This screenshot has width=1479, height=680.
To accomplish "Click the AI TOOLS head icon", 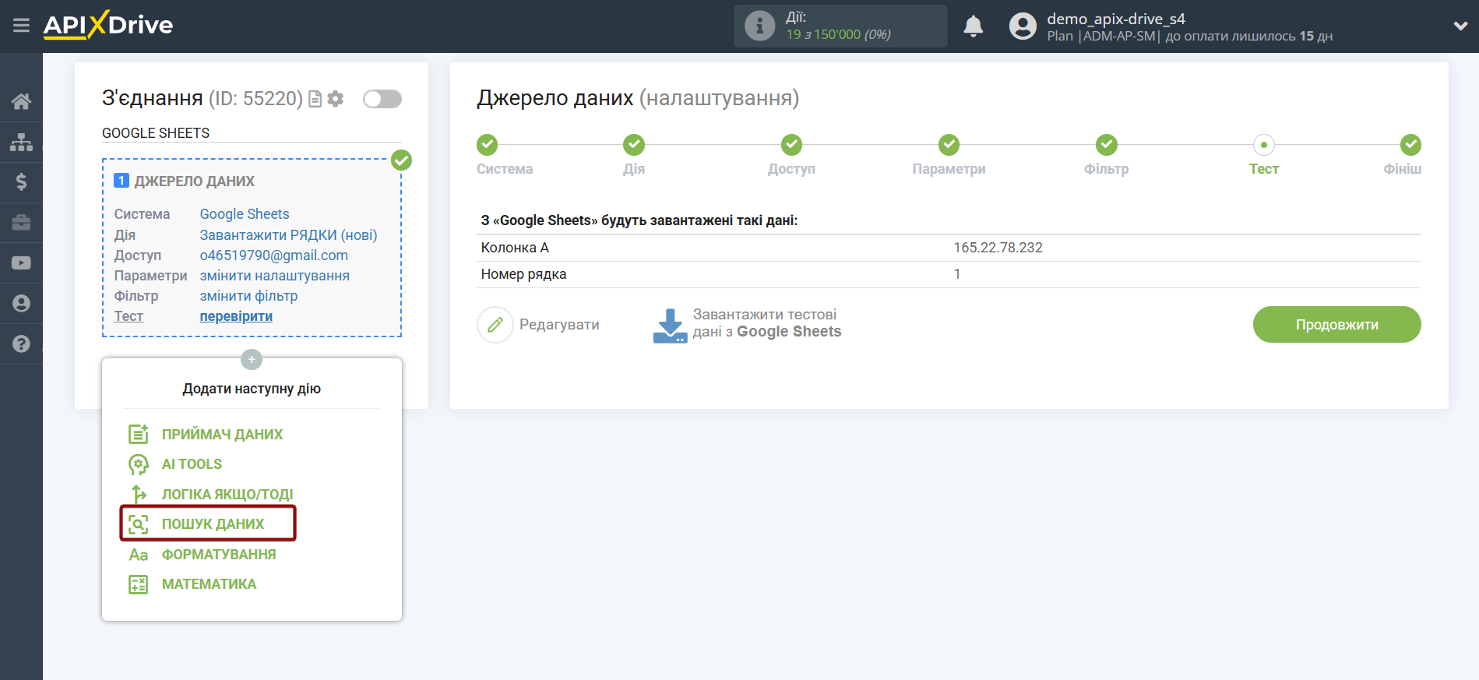I will (139, 464).
